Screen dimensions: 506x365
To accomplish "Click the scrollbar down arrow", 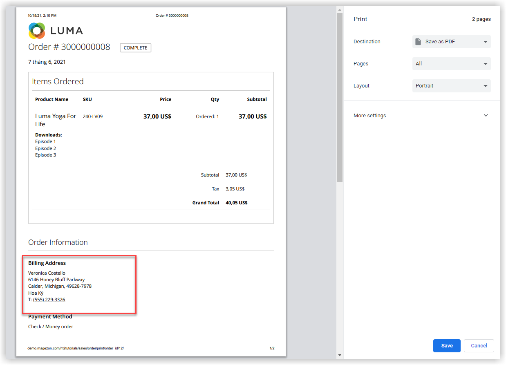I will [x=340, y=355].
